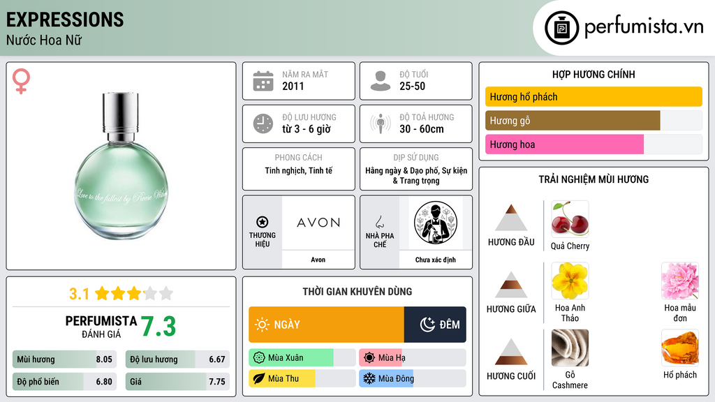Click the 25-50 age range value
The image size is (715, 402).
tap(412, 86)
